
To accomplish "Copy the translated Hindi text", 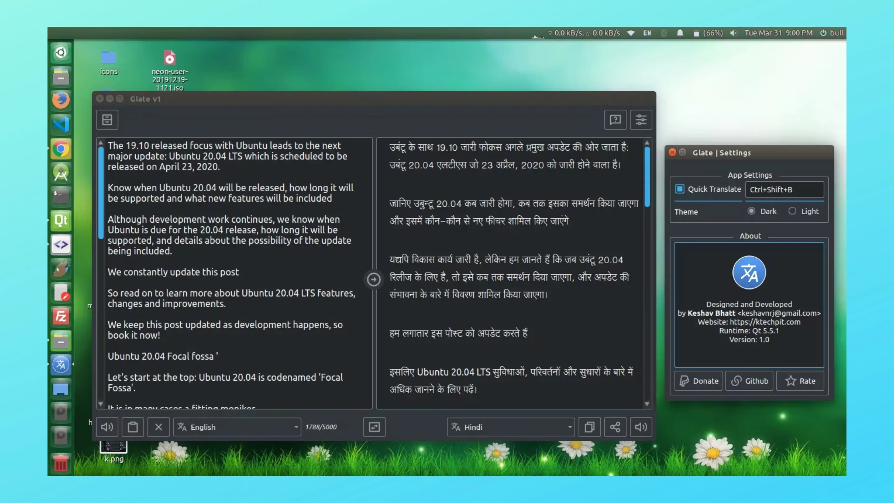I will [x=590, y=427].
